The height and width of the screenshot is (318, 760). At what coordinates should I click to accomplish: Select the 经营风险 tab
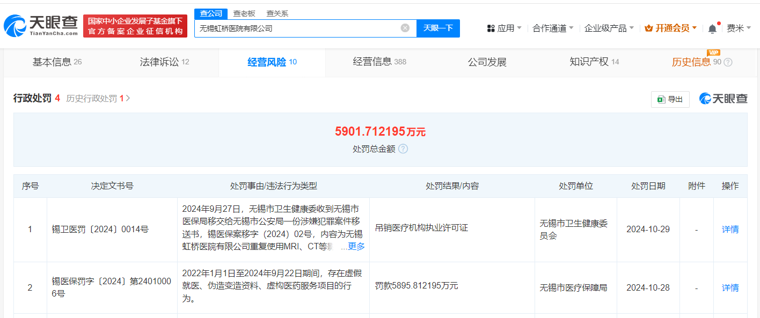click(272, 62)
